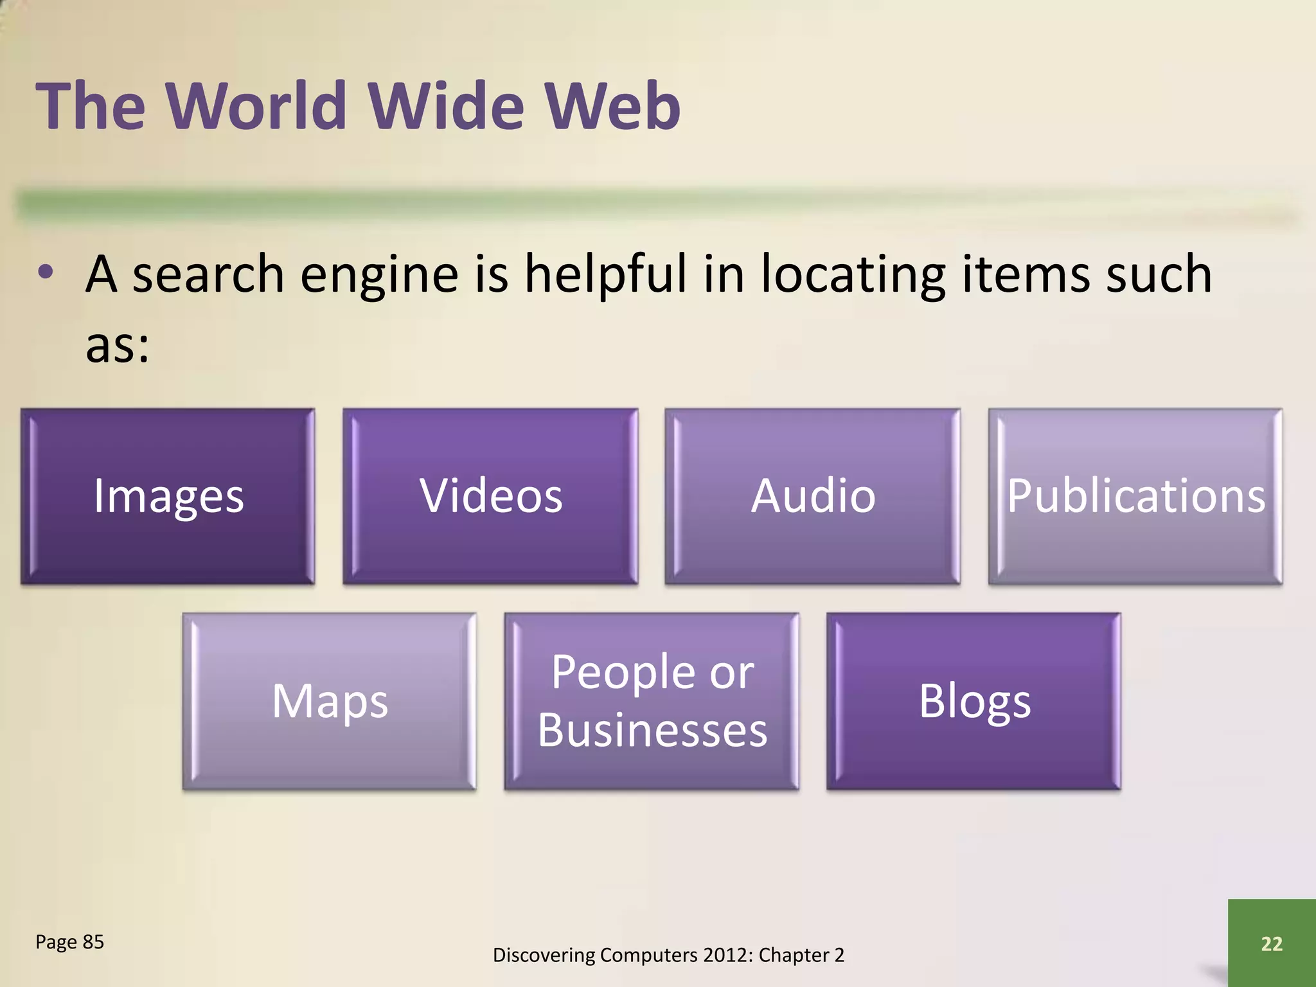Image resolution: width=1316 pixels, height=987 pixels.
Task: Click the bullet point before A search engine
Action: point(45,273)
